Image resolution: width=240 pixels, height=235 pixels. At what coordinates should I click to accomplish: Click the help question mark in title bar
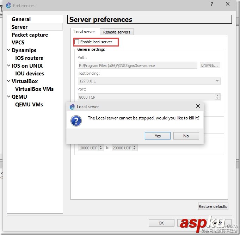[212, 4]
